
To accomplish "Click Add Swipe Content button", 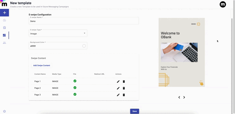I will coord(42,66).
